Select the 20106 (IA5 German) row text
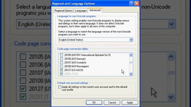The width and height of the screenshot is (191, 107). point(75,59)
